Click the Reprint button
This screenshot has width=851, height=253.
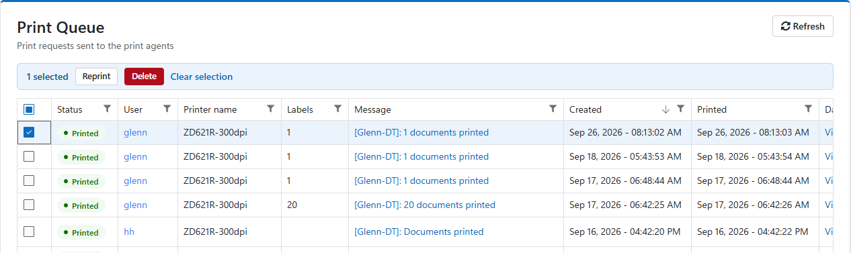[96, 77]
